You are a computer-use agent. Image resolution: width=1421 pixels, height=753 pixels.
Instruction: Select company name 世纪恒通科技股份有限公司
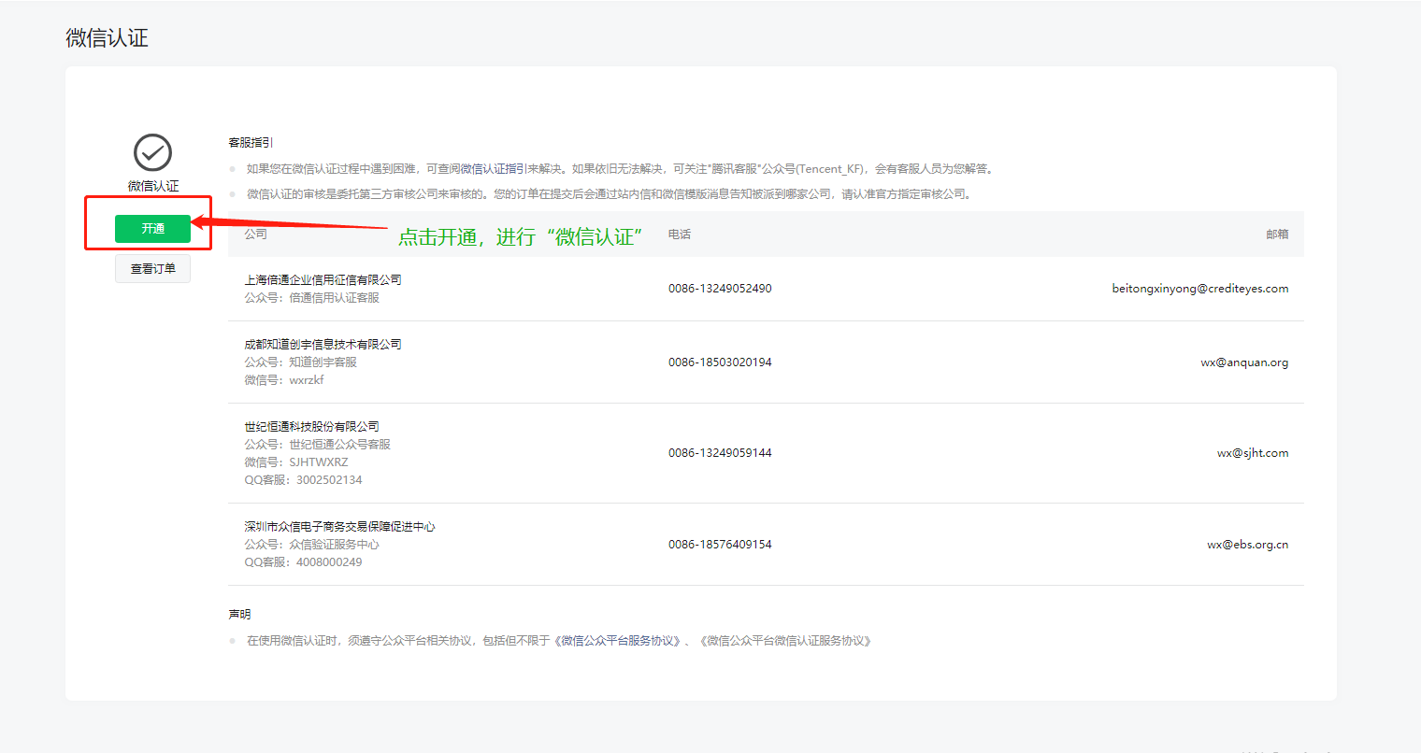point(311,427)
